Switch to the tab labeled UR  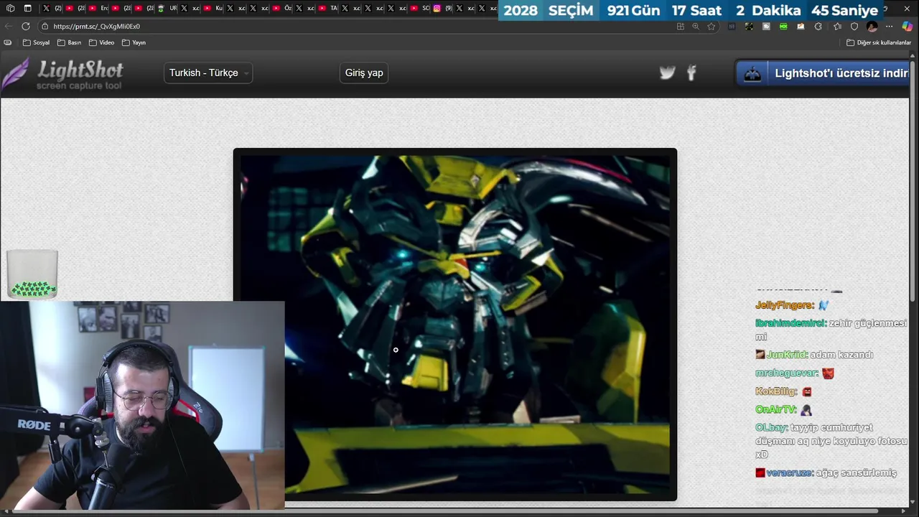(167, 8)
